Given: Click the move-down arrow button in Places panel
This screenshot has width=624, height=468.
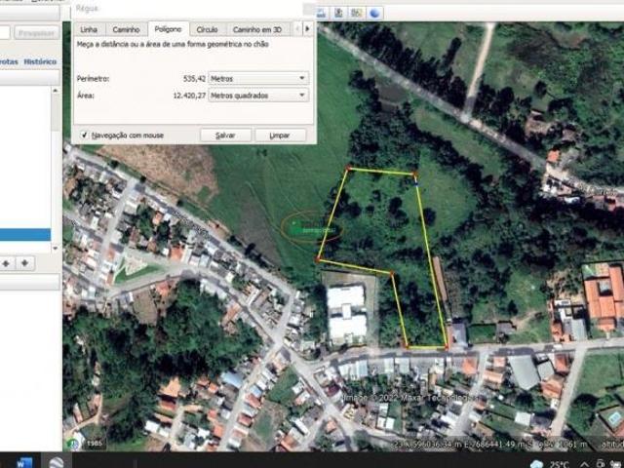Looking at the screenshot, I should pyautogui.click(x=24, y=263).
